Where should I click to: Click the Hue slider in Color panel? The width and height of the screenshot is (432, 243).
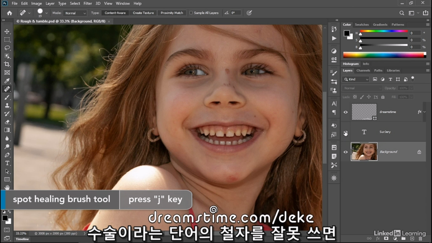click(x=383, y=32)
